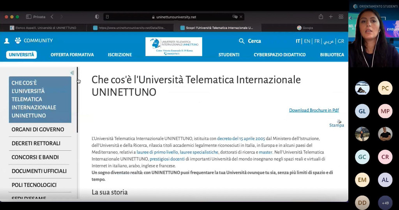This screenshot has width=399, height=210.
Task: Open the Cyberspazio Didattico menu
Action: point(279,55)
